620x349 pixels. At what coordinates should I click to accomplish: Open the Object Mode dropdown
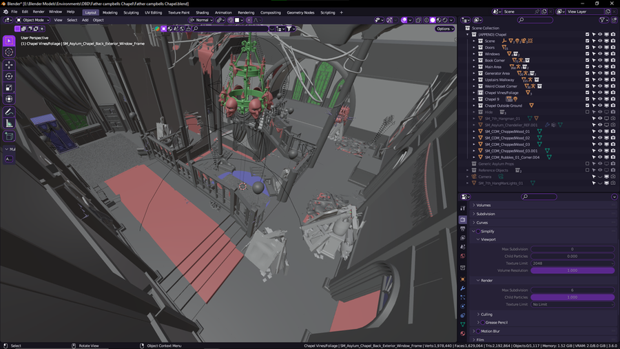click(x=33, y=20)
